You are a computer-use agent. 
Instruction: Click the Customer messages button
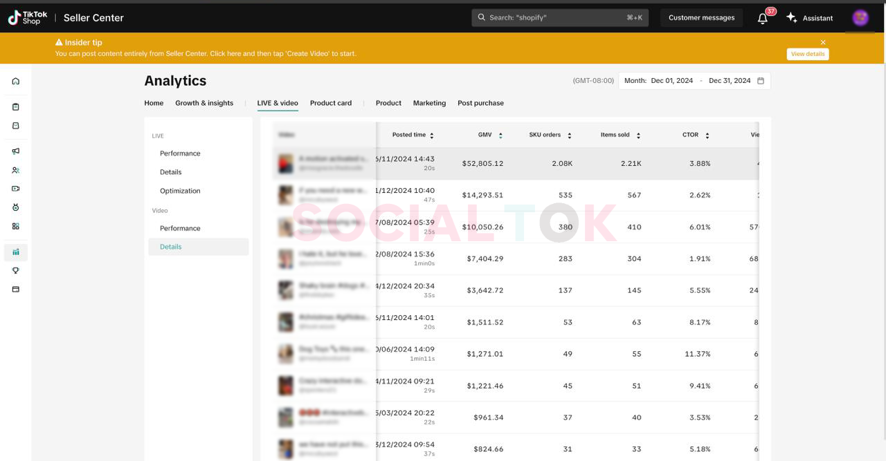tap(701, 18)
